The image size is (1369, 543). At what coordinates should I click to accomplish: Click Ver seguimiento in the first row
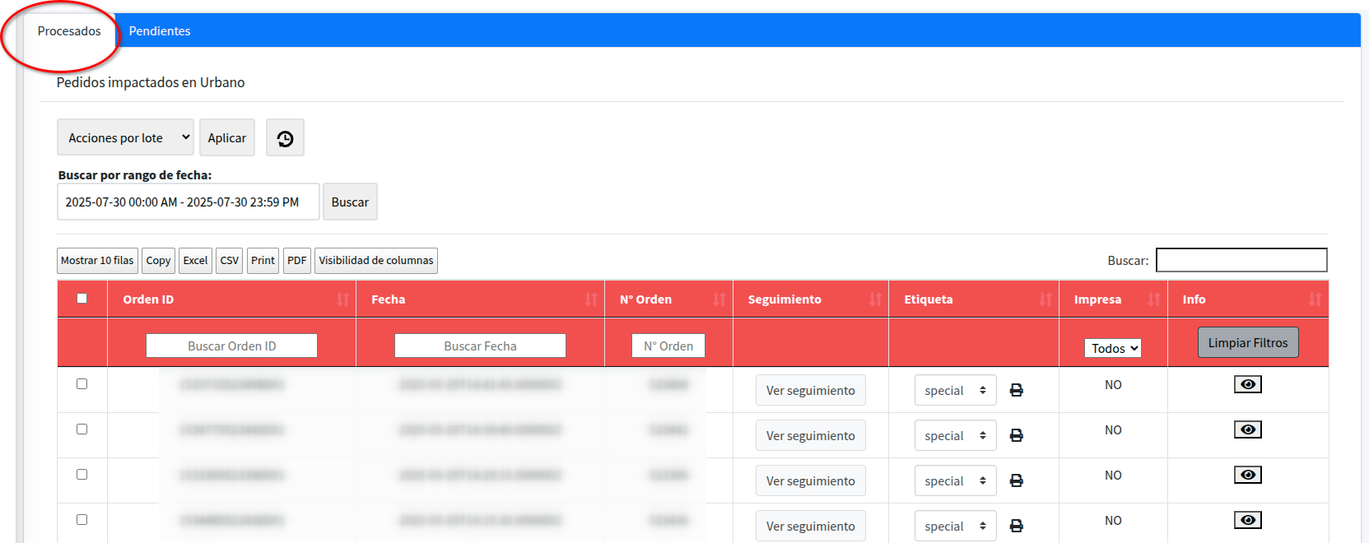pyautogui.click(x=810, y=390)
